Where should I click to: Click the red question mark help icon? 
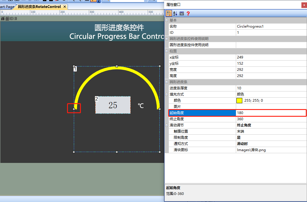[188, 13]
